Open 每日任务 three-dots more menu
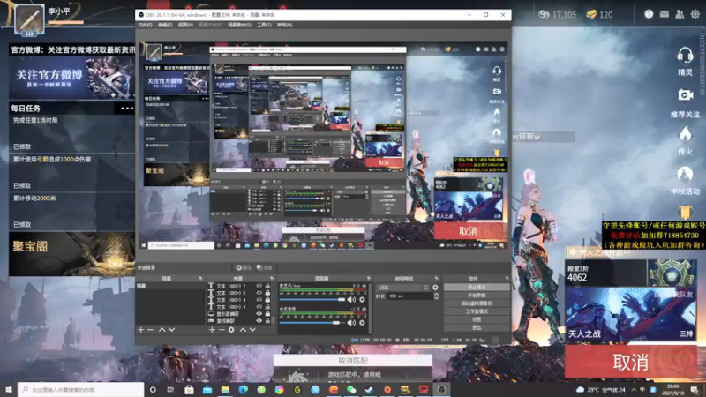Image resolution: width=706 pixels, height=397 pixels. click(x=127, y=109)
